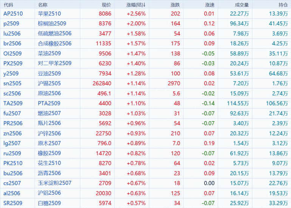Click the 持仓 column header
This screenshot has width=291, height=208.
pyautogui.click(x=283, y=5)
